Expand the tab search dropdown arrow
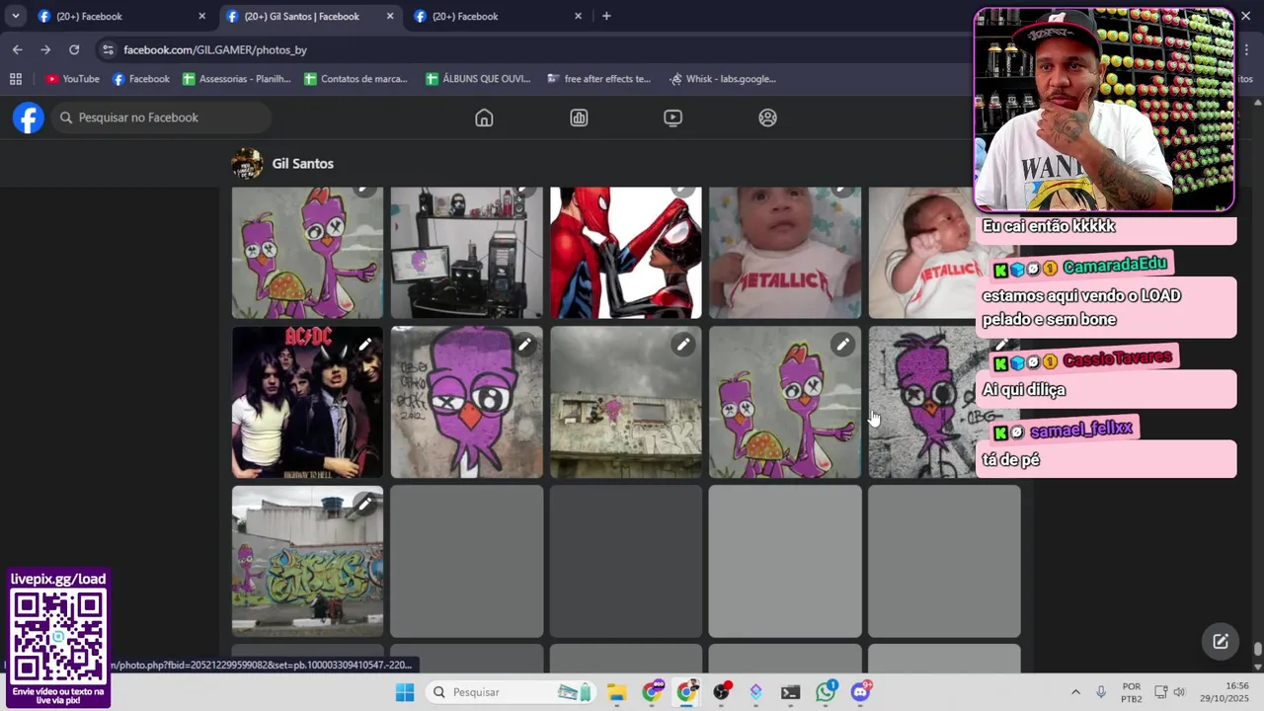Image resolution: width=1264 pixels, height=711 pixels. coord(16,16)
